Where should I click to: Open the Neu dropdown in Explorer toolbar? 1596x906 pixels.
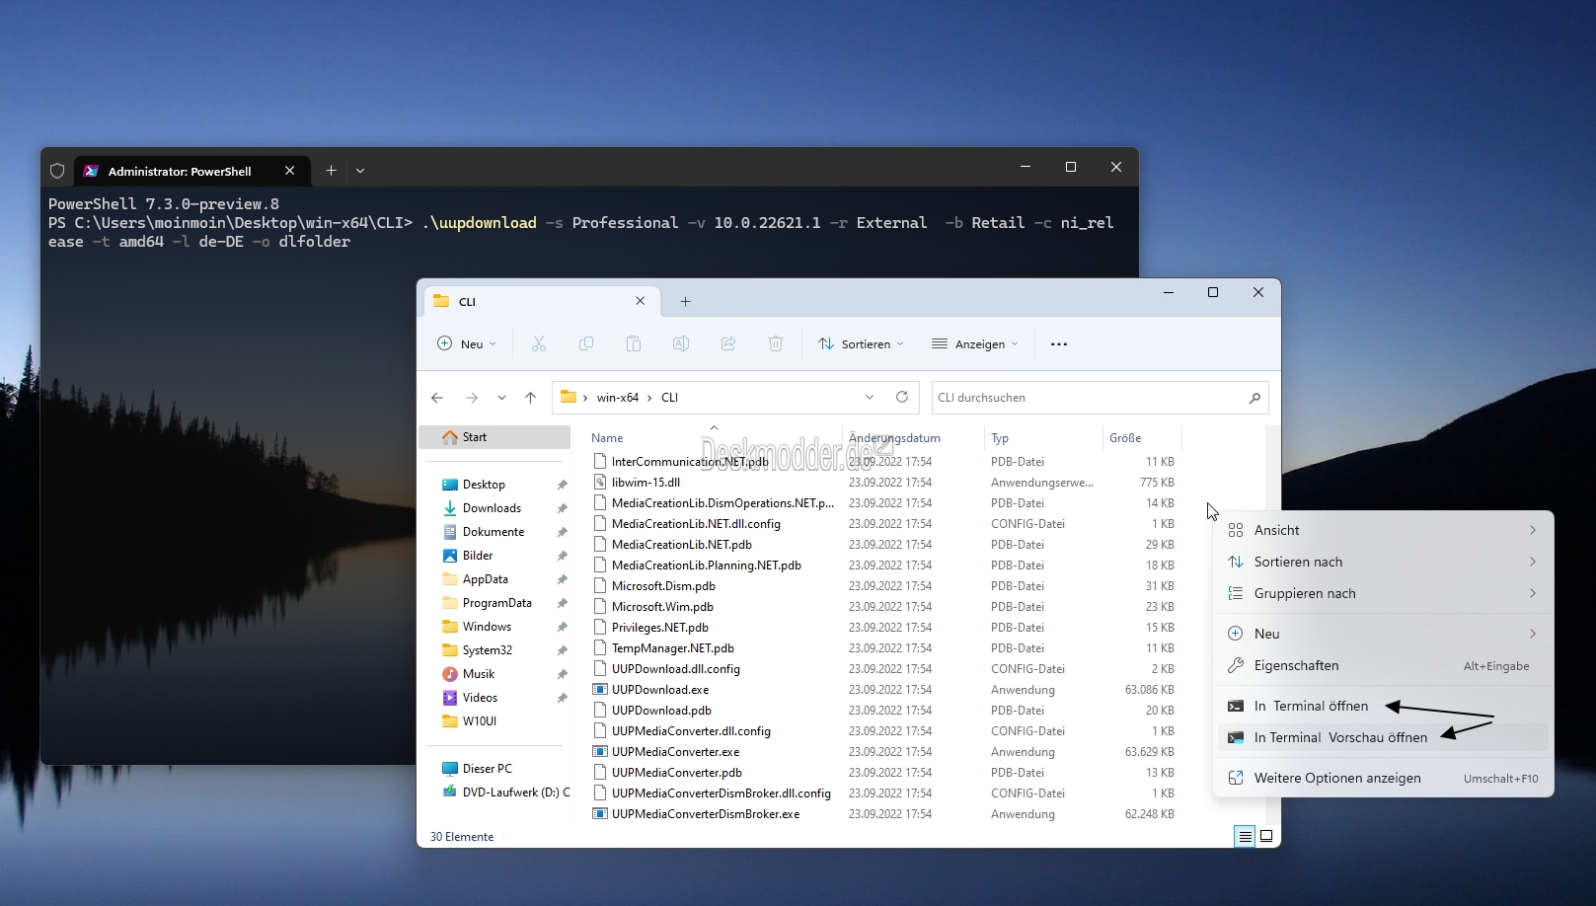tap(467, 343)
